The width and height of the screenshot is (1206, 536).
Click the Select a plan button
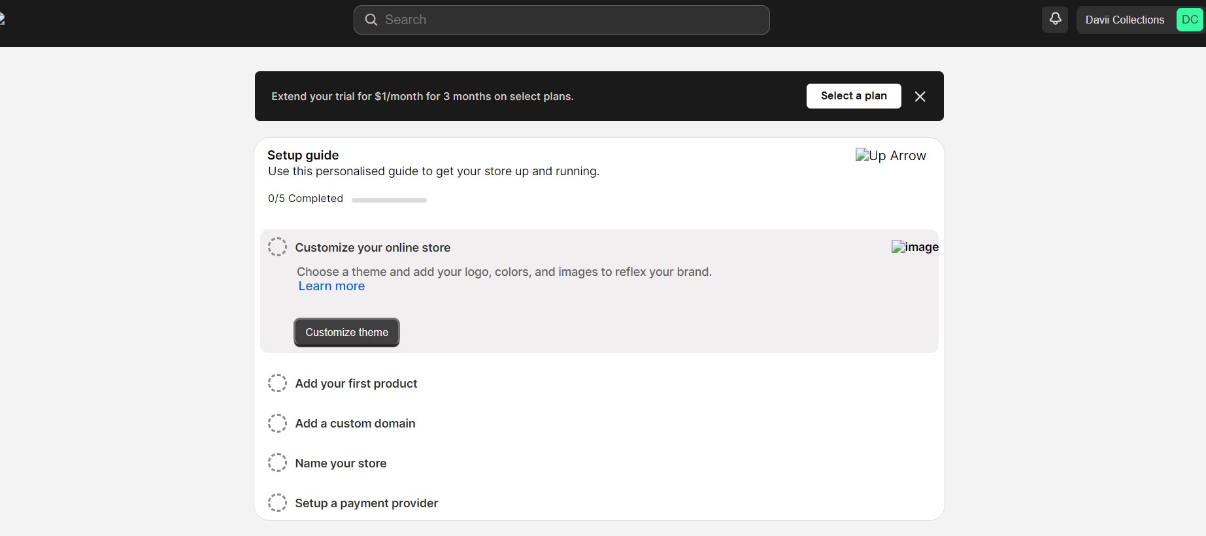click(x=853, y=96)
